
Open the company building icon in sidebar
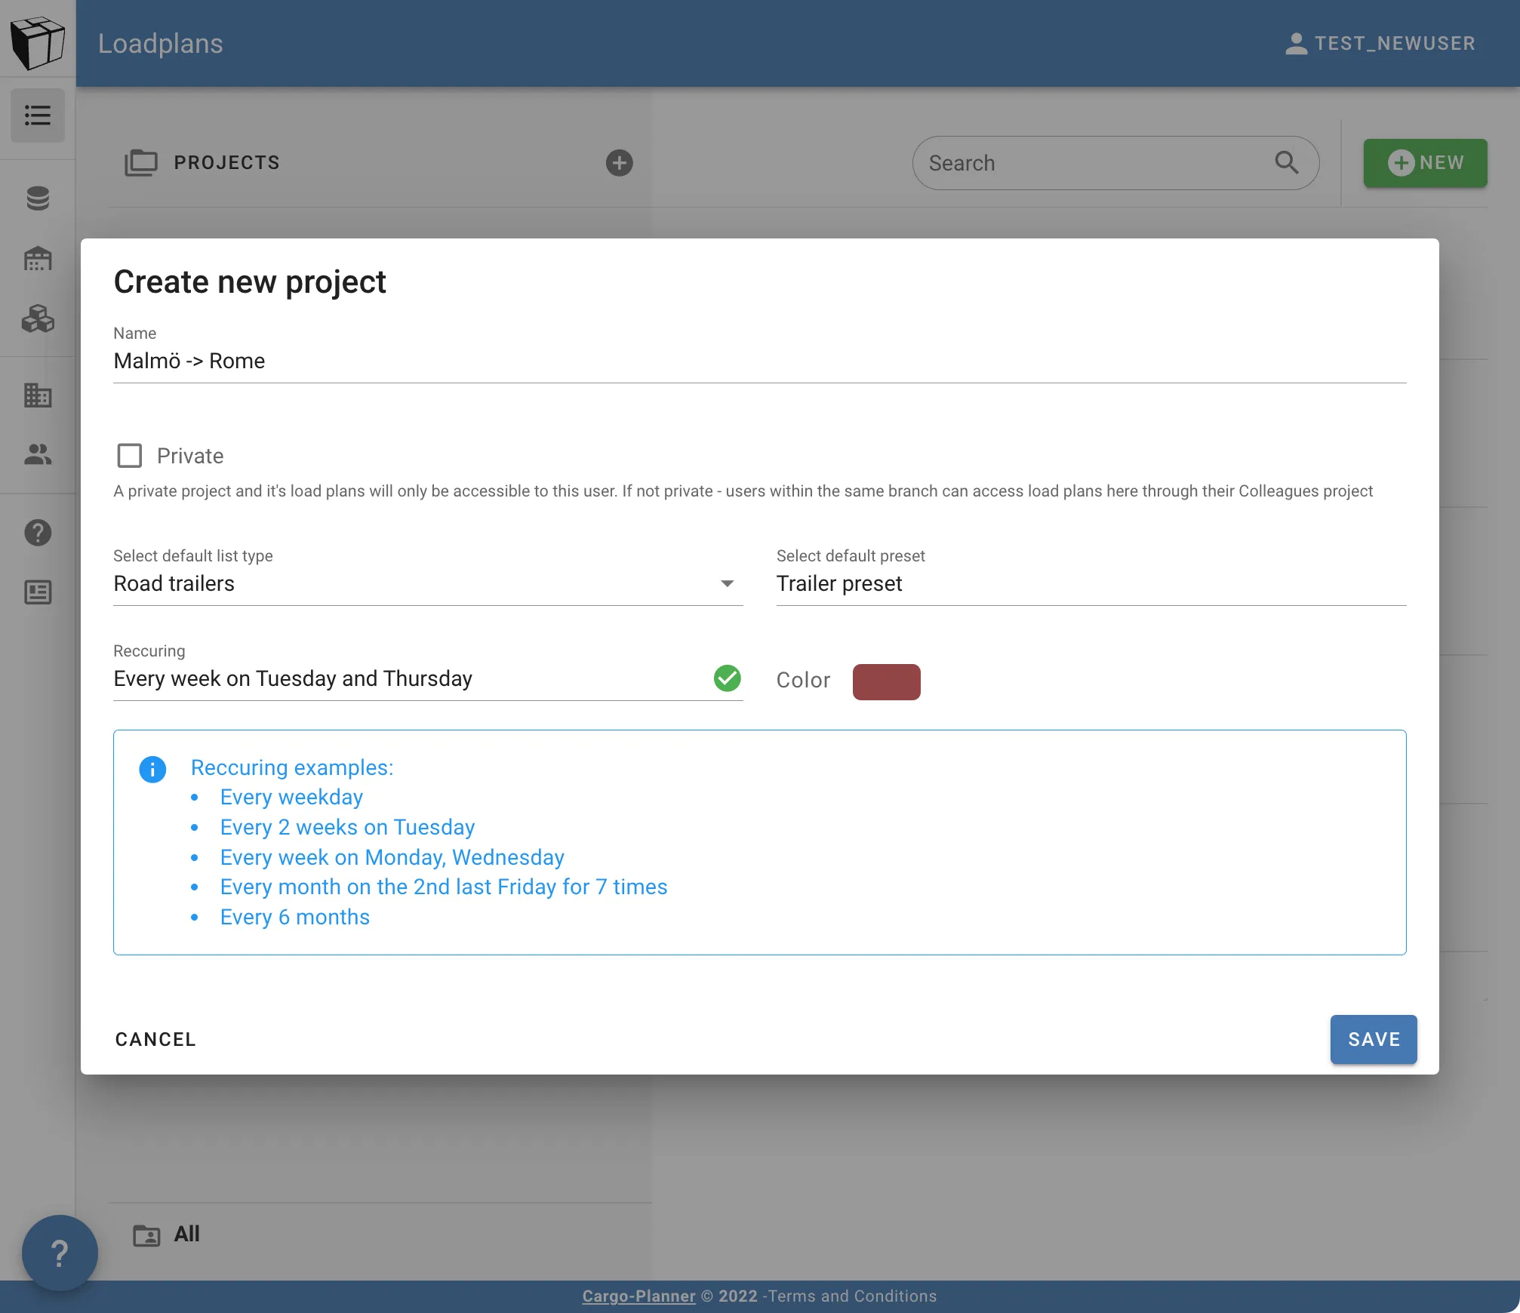37,395
